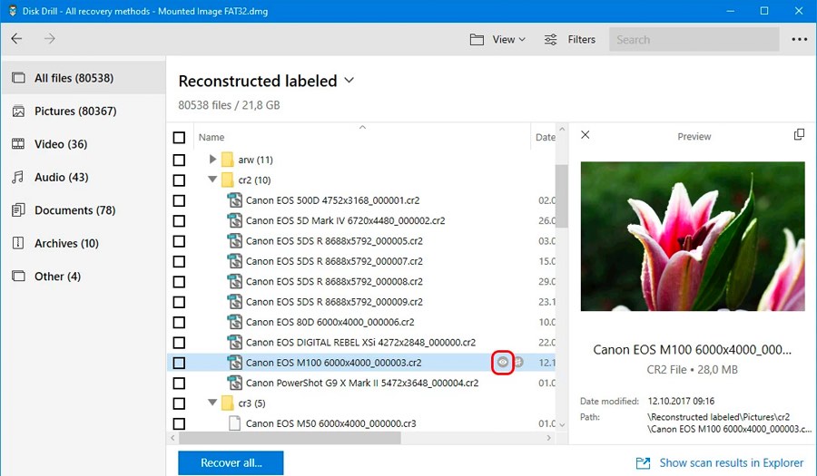Click the forward navigation arrow
The height and width of the screenshot is (476, 817).
(x=50, y=39)
